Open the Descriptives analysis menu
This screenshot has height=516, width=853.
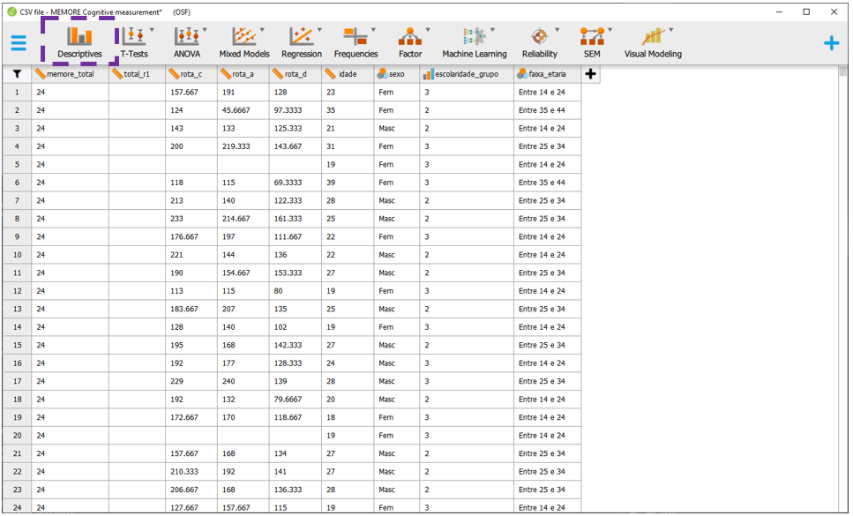tap(79, 42)
